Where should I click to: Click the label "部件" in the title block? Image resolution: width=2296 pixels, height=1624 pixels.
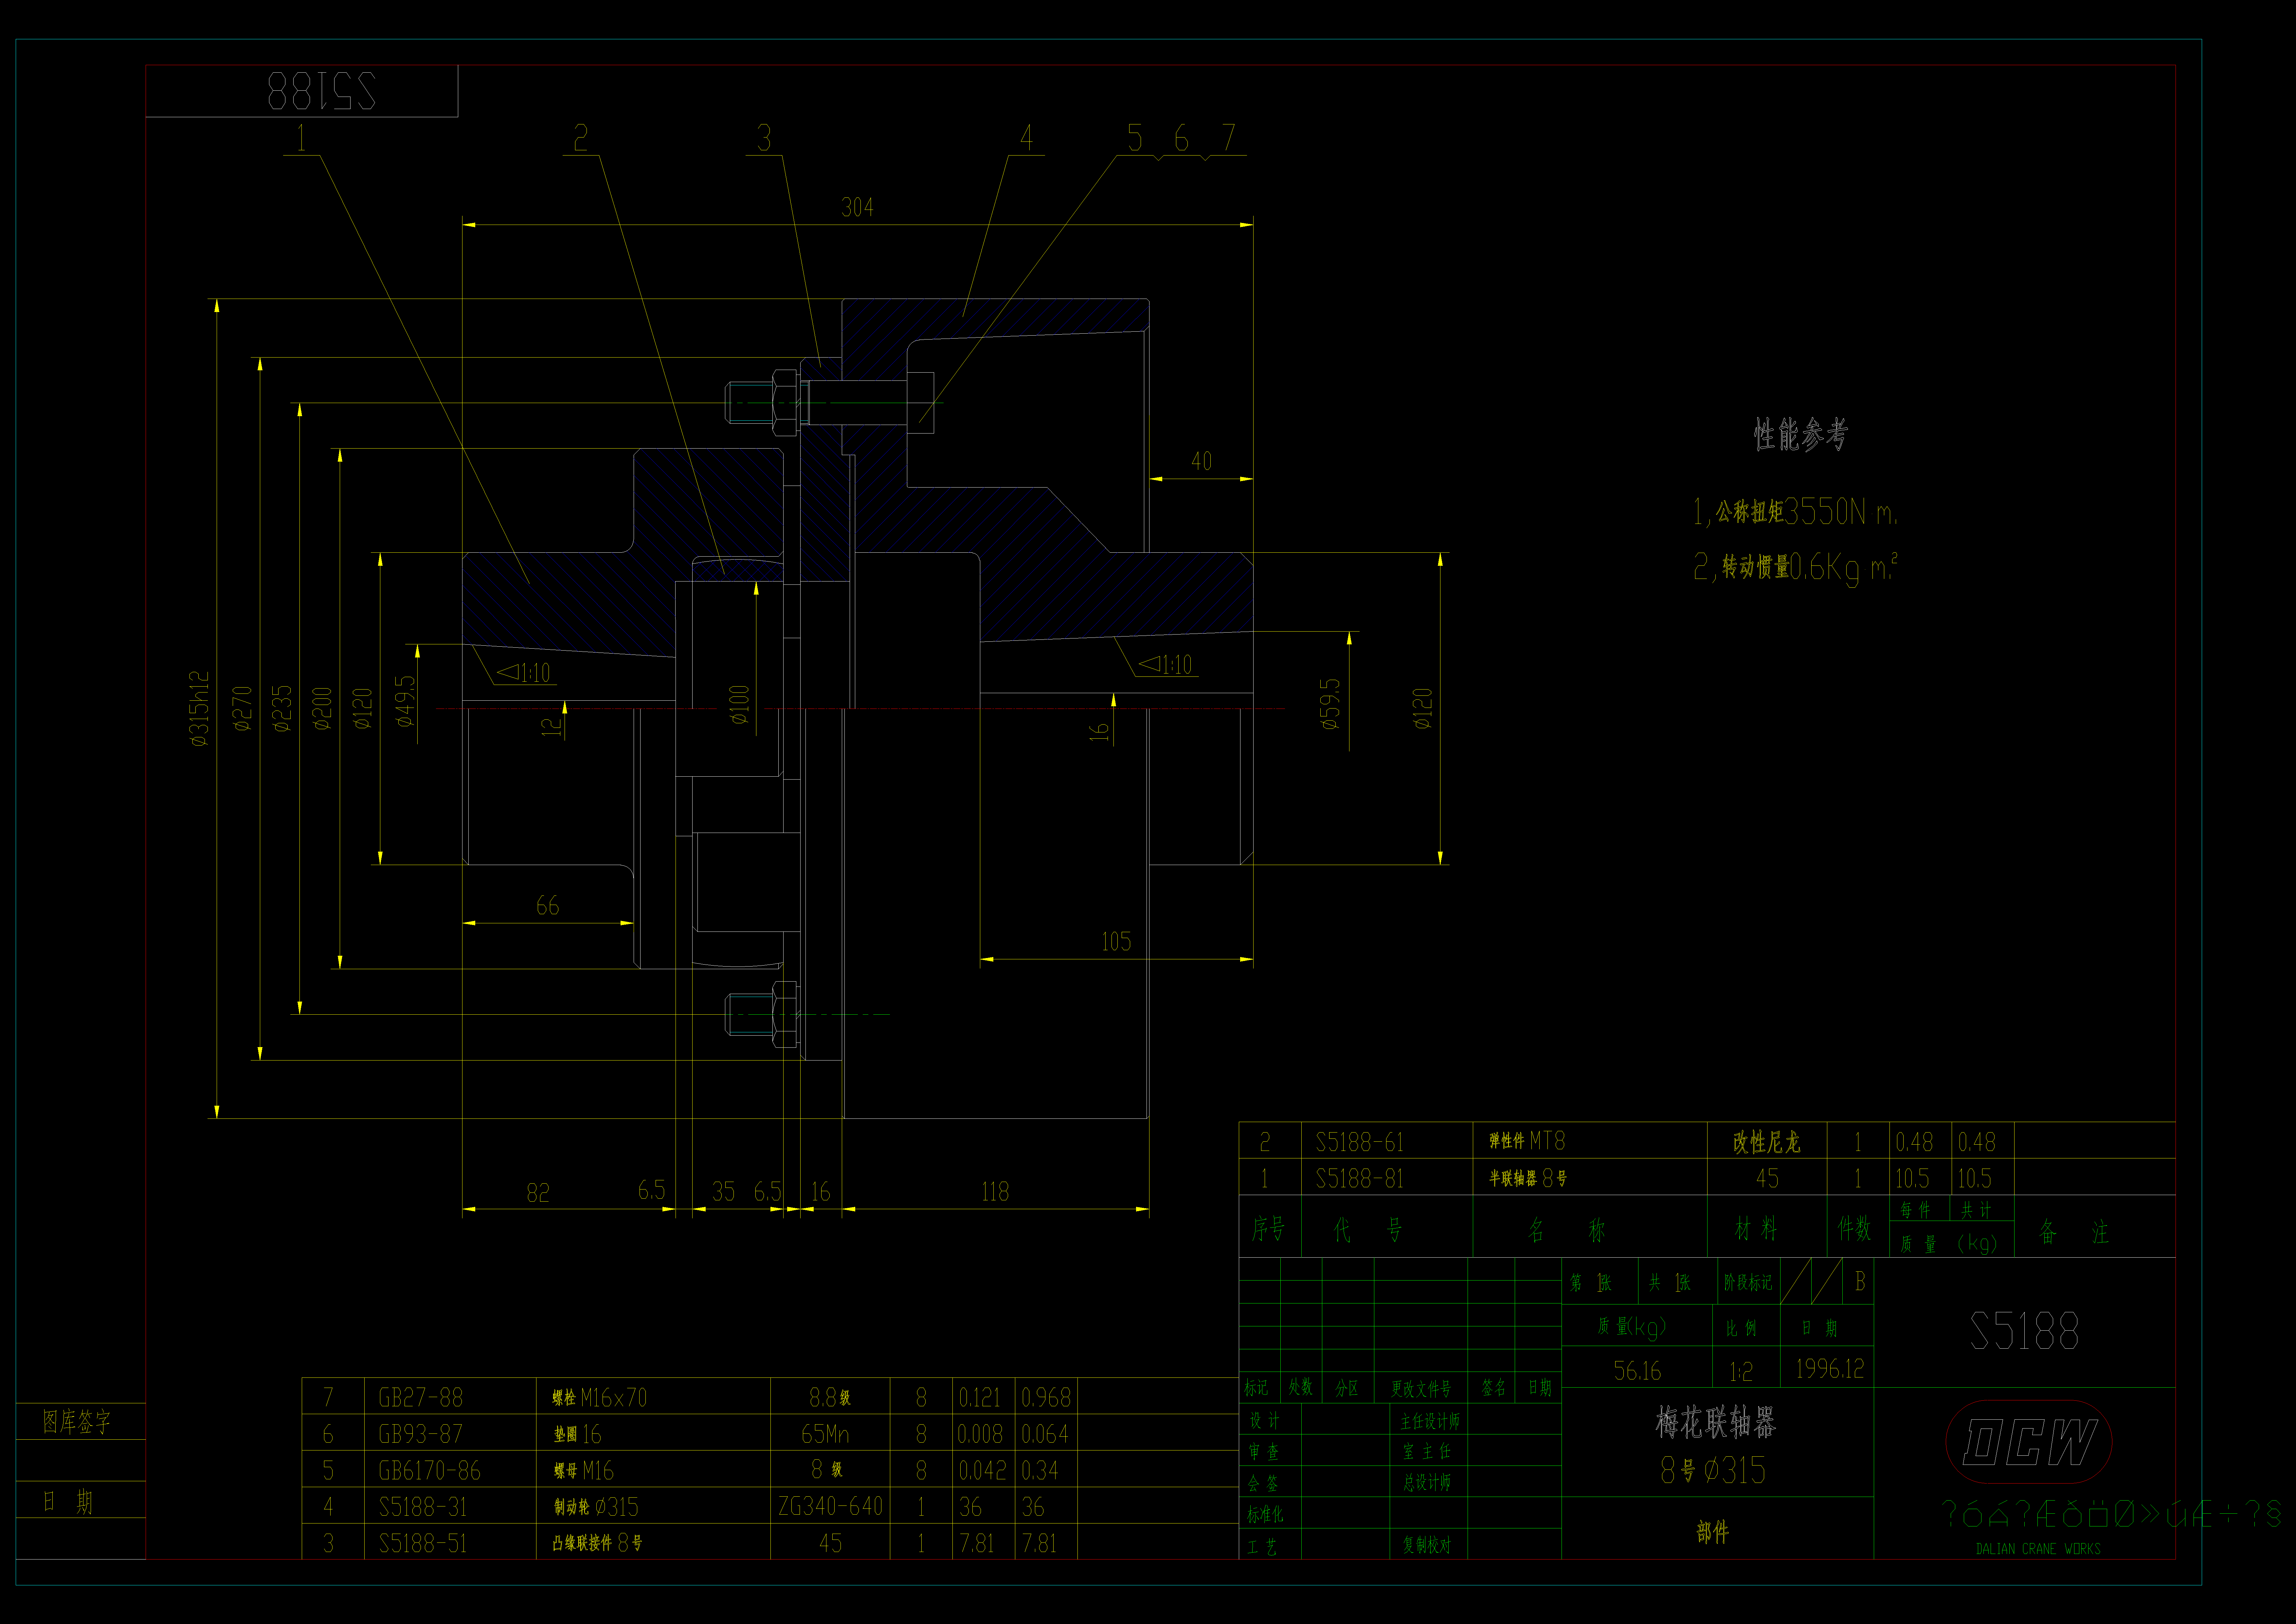click(1713, 1532)
